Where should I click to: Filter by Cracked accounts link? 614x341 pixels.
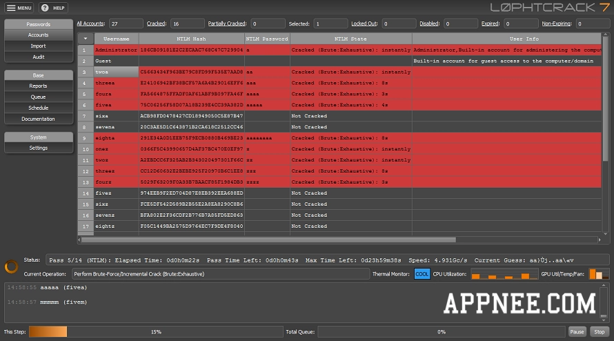[x=156, y=23]
